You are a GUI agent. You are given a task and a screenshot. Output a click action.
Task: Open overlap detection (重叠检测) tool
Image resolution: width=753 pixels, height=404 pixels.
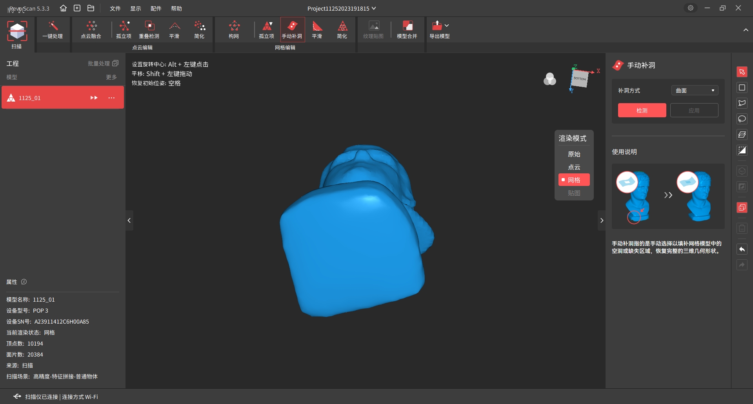tap(149, 30)
